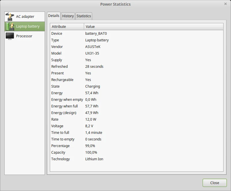The image size is (231, 191).
Task: Select the 'State' attribute label
Action: pyautogui.click(x=55, y=86)
